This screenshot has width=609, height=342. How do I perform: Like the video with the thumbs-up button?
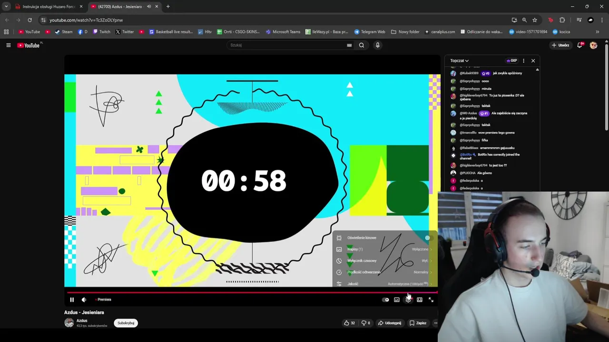350,323
